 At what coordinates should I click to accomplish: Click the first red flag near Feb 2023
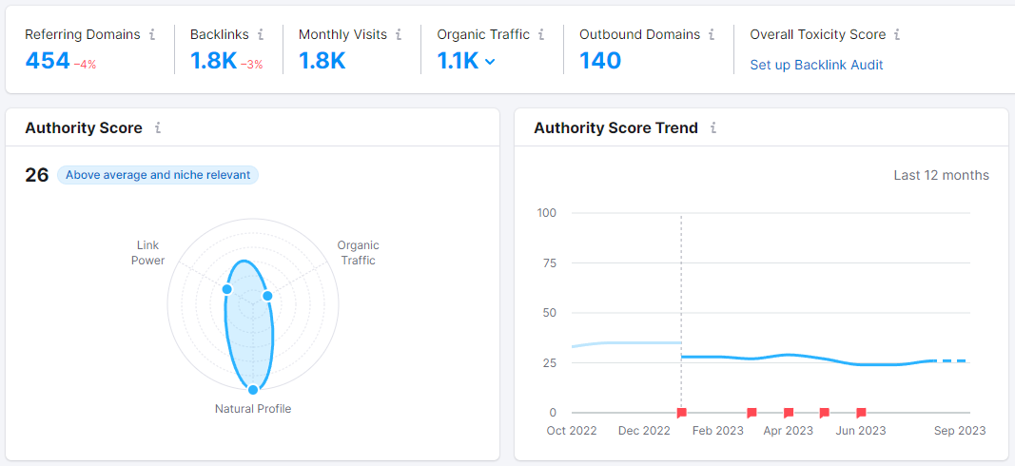(x=681, y=413)
